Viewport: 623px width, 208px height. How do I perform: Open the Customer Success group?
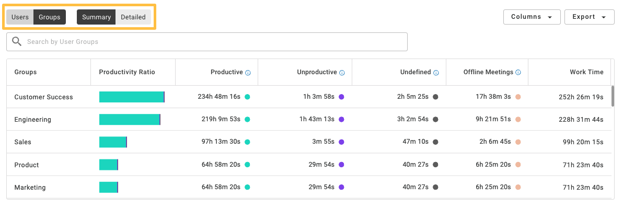(44, 97)
